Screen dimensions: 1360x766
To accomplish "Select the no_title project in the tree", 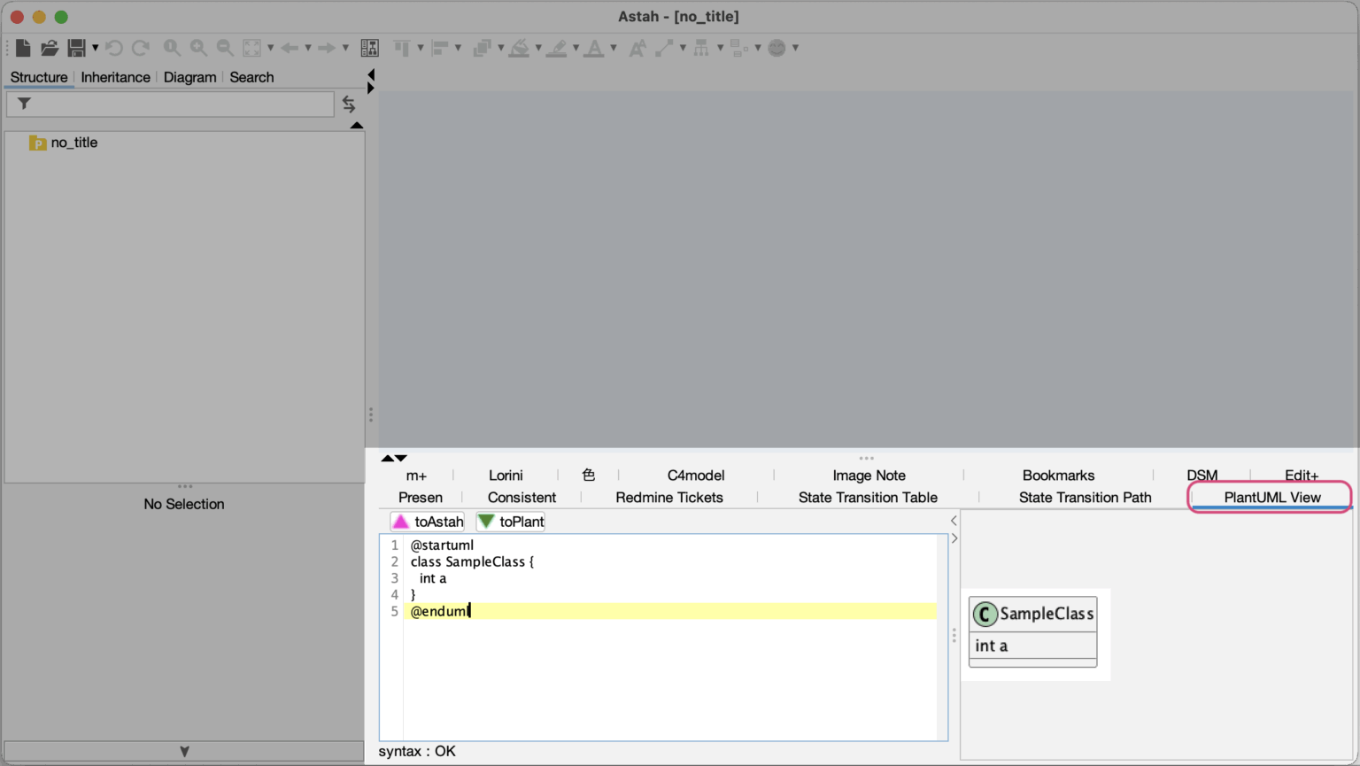I will tap(73, 143).
